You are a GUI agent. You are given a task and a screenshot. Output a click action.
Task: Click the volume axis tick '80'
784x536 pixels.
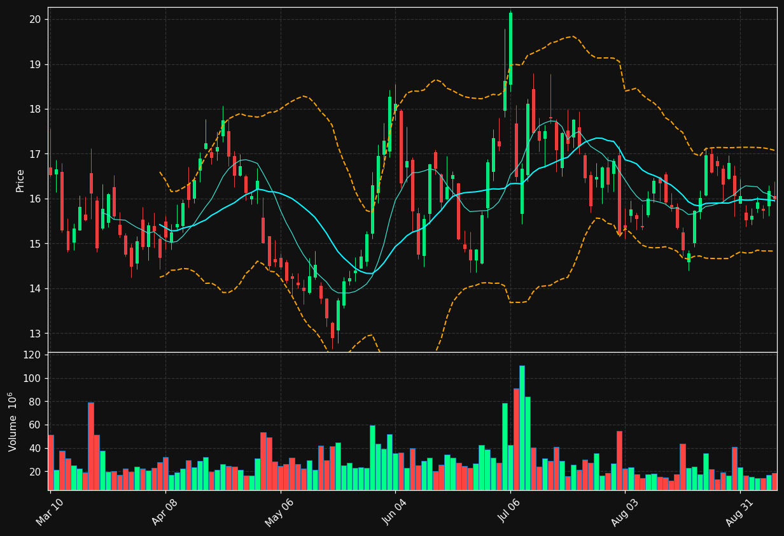click(35, 402)
